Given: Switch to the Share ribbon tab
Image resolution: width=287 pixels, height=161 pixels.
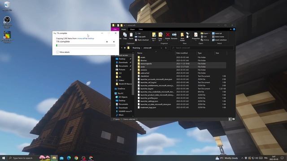Looking at the screenshot, I should (132, 29).
